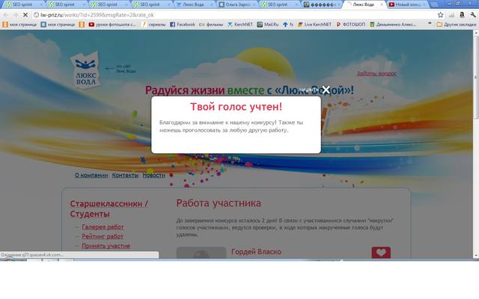479x299 pixels.
Task: Open the 'фильмы' bookmark
Action: click(x=211, y=25)
